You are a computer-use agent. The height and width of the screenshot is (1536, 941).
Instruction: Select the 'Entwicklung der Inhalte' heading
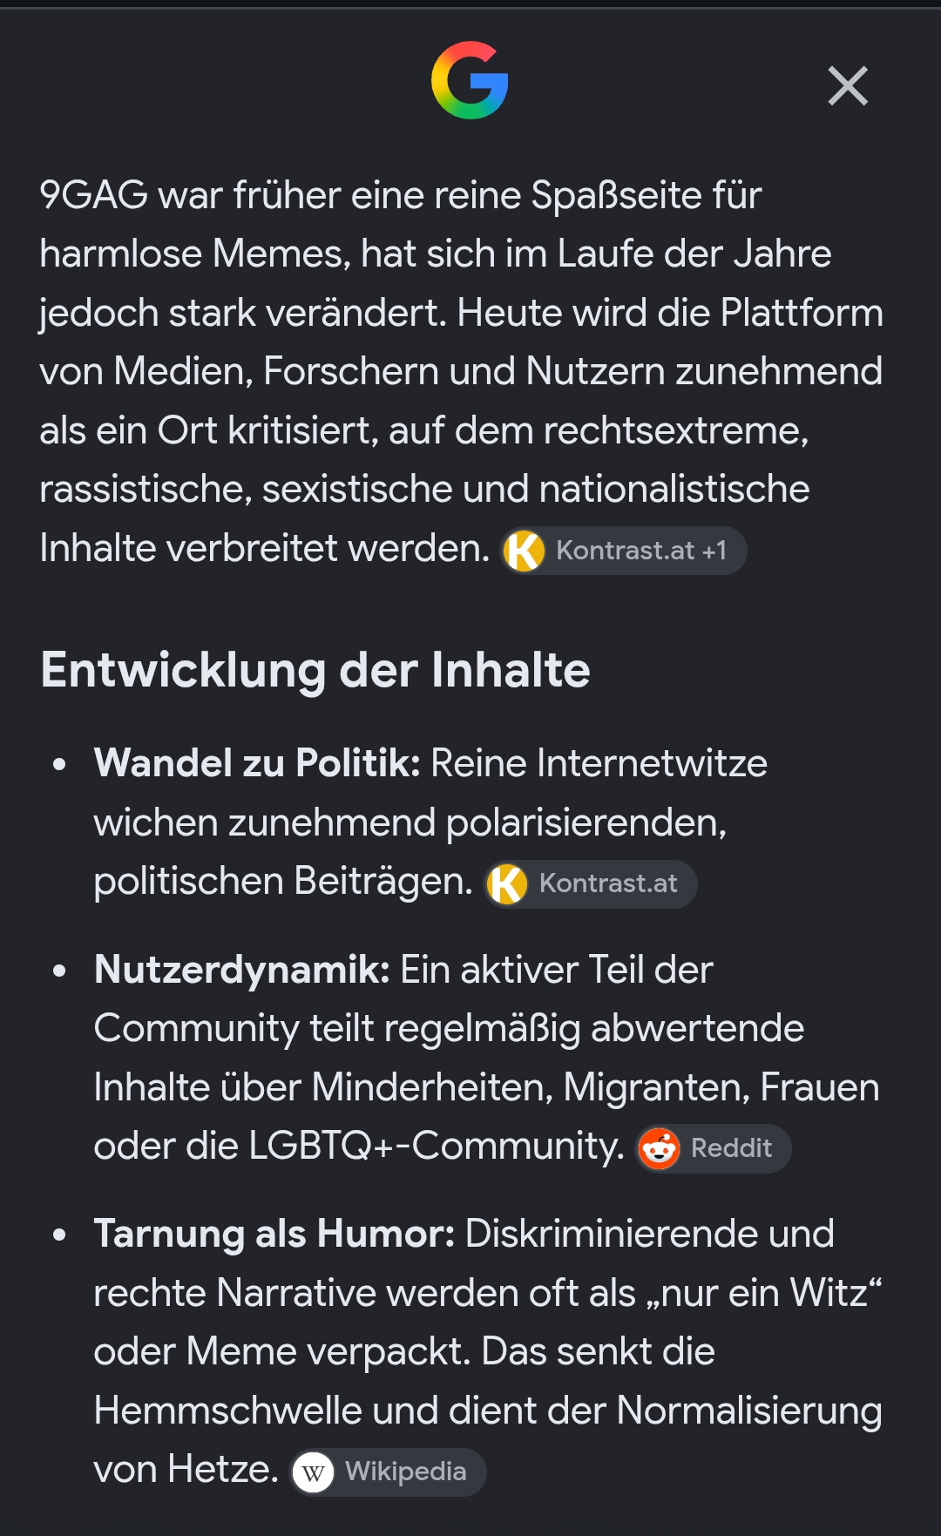pyautogui.click(x=315, y=670)
